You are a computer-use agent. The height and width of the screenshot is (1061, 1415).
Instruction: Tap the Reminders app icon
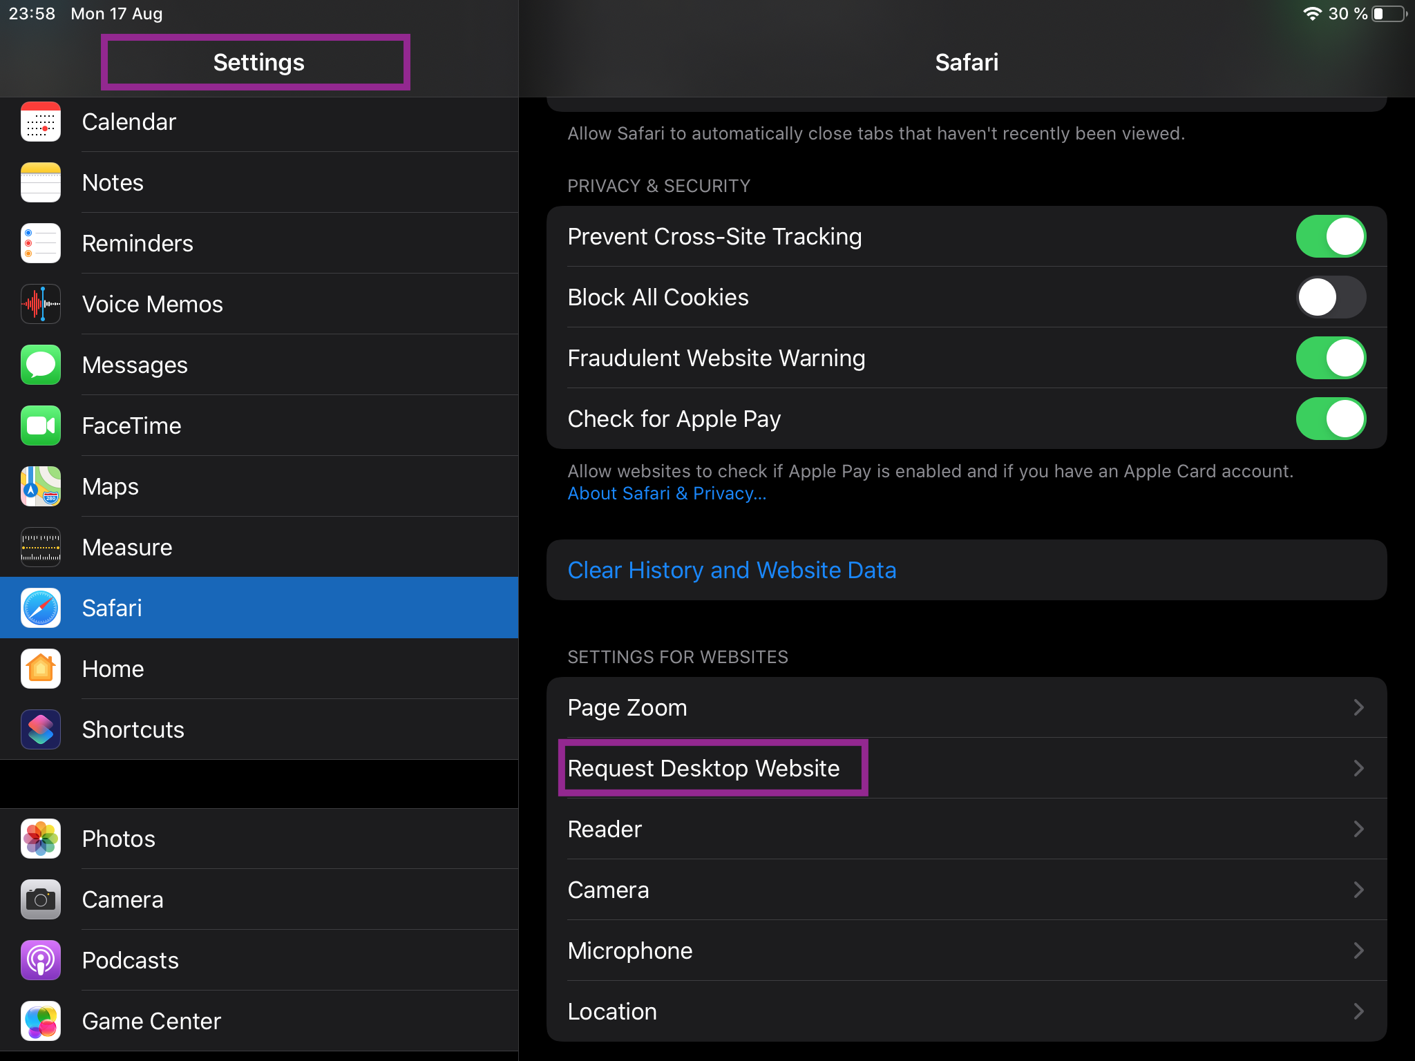click(41, 244)
